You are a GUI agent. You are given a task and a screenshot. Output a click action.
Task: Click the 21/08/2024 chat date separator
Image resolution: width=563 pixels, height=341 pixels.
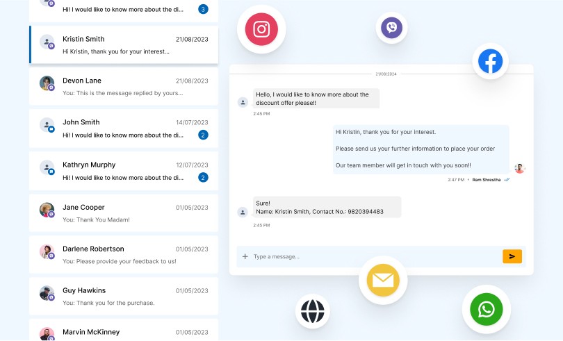point(386,74)
